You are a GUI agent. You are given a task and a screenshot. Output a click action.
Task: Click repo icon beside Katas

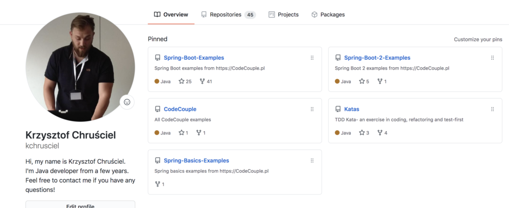(x=338, y=109)
